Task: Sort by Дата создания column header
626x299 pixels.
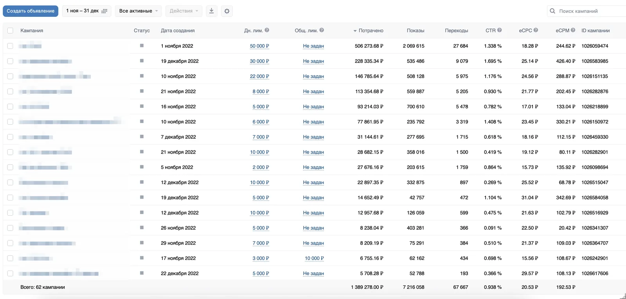Action: coord(178,30)
